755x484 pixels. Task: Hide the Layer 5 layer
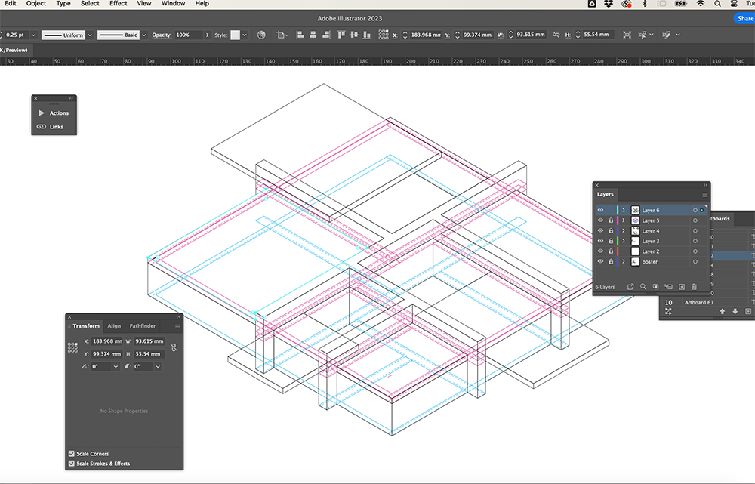(600, 220)
